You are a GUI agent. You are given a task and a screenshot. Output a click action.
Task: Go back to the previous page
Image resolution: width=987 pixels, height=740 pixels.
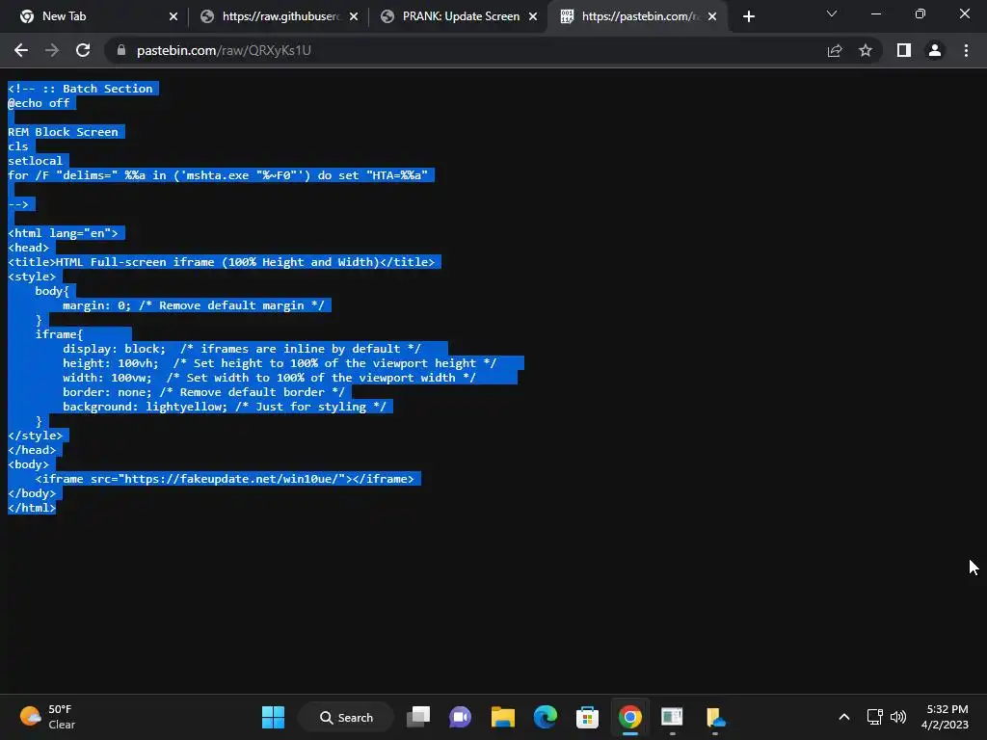click(x=21, y=50)
